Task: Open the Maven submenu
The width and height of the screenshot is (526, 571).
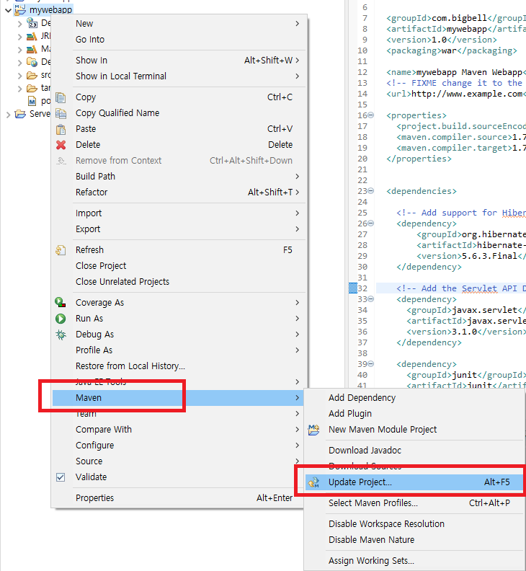Action: 179,398
